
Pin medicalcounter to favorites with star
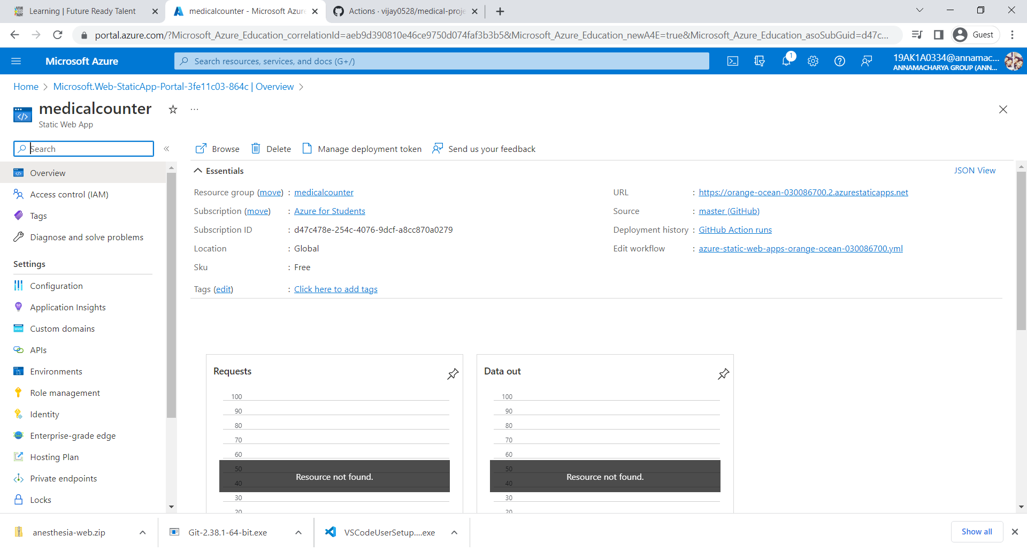pyautogui.click(x=173, y=110)
